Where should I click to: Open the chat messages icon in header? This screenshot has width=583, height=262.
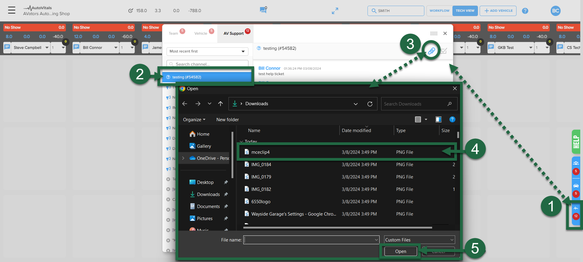point(263,10)
